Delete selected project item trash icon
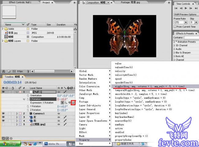Screen dimensions: 199x147 pyautogui.click(x=28, y=71)
